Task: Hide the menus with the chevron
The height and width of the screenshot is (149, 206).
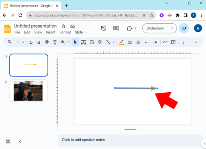Action: coord(196,42)
